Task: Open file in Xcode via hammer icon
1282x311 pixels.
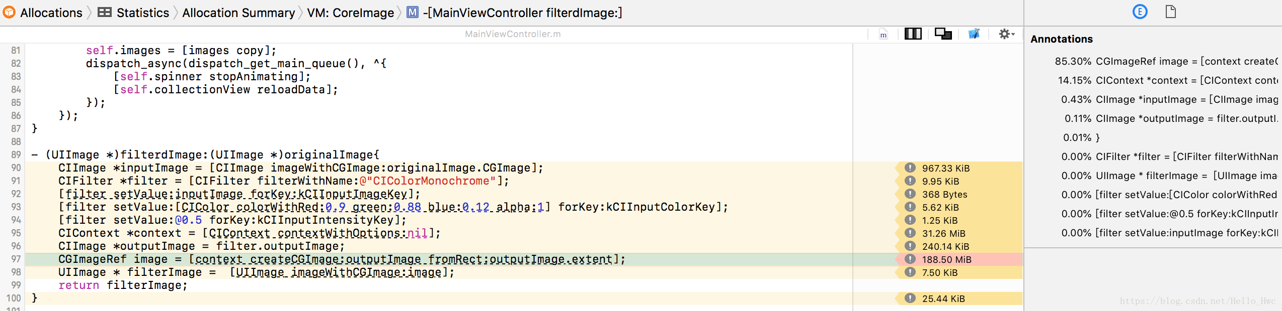Action: click(974, 34)
